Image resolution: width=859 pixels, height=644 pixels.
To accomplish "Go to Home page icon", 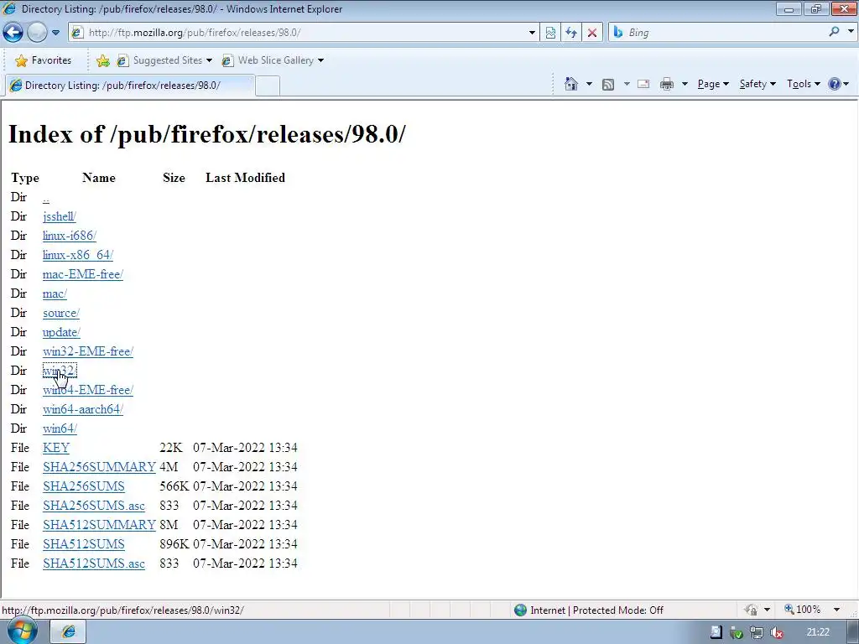I will tap(570, 84).
